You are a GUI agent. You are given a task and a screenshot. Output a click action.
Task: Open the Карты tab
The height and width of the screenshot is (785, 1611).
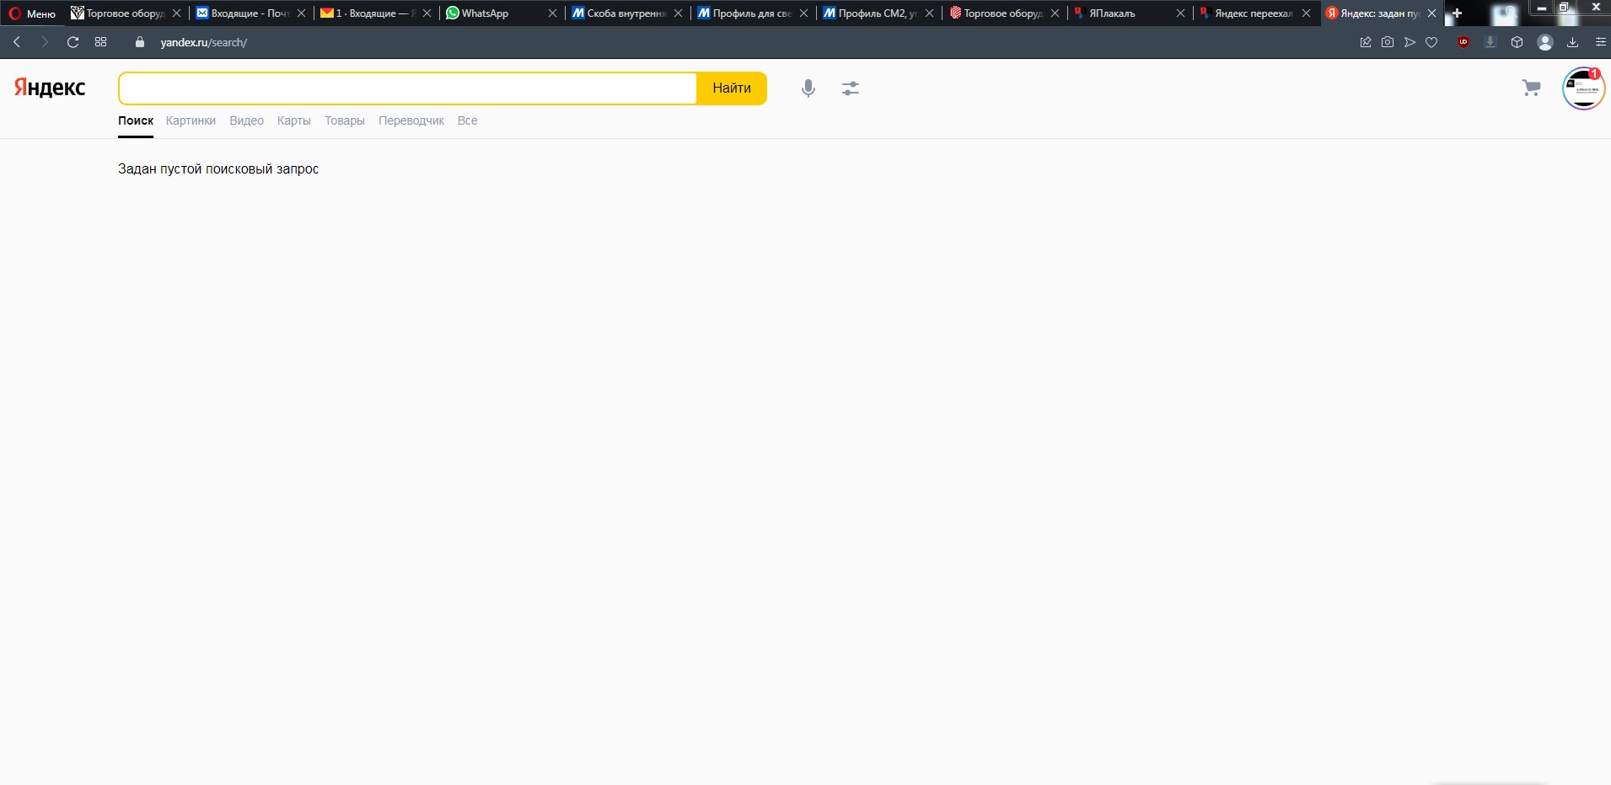point(294,120)
